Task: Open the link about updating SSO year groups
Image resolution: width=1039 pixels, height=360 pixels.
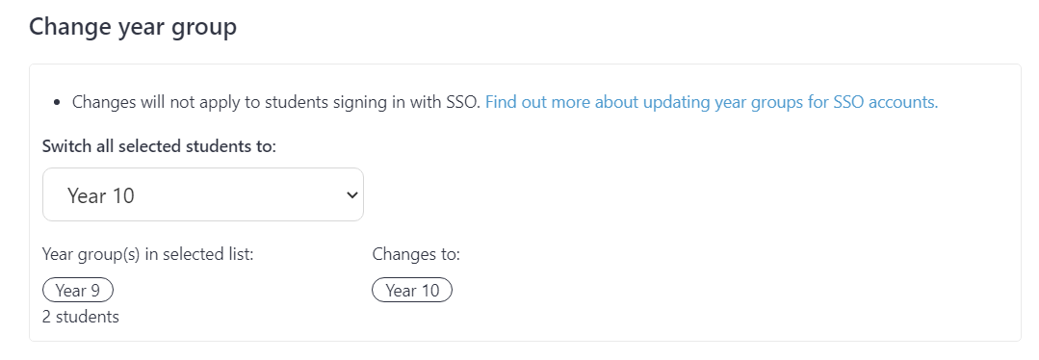Action: click(x=712, y=102)
